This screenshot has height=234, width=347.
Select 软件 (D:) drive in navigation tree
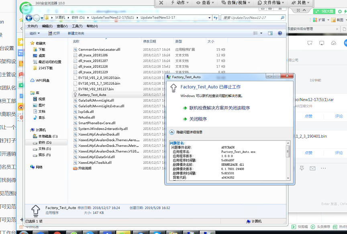(x=45, y=142)
